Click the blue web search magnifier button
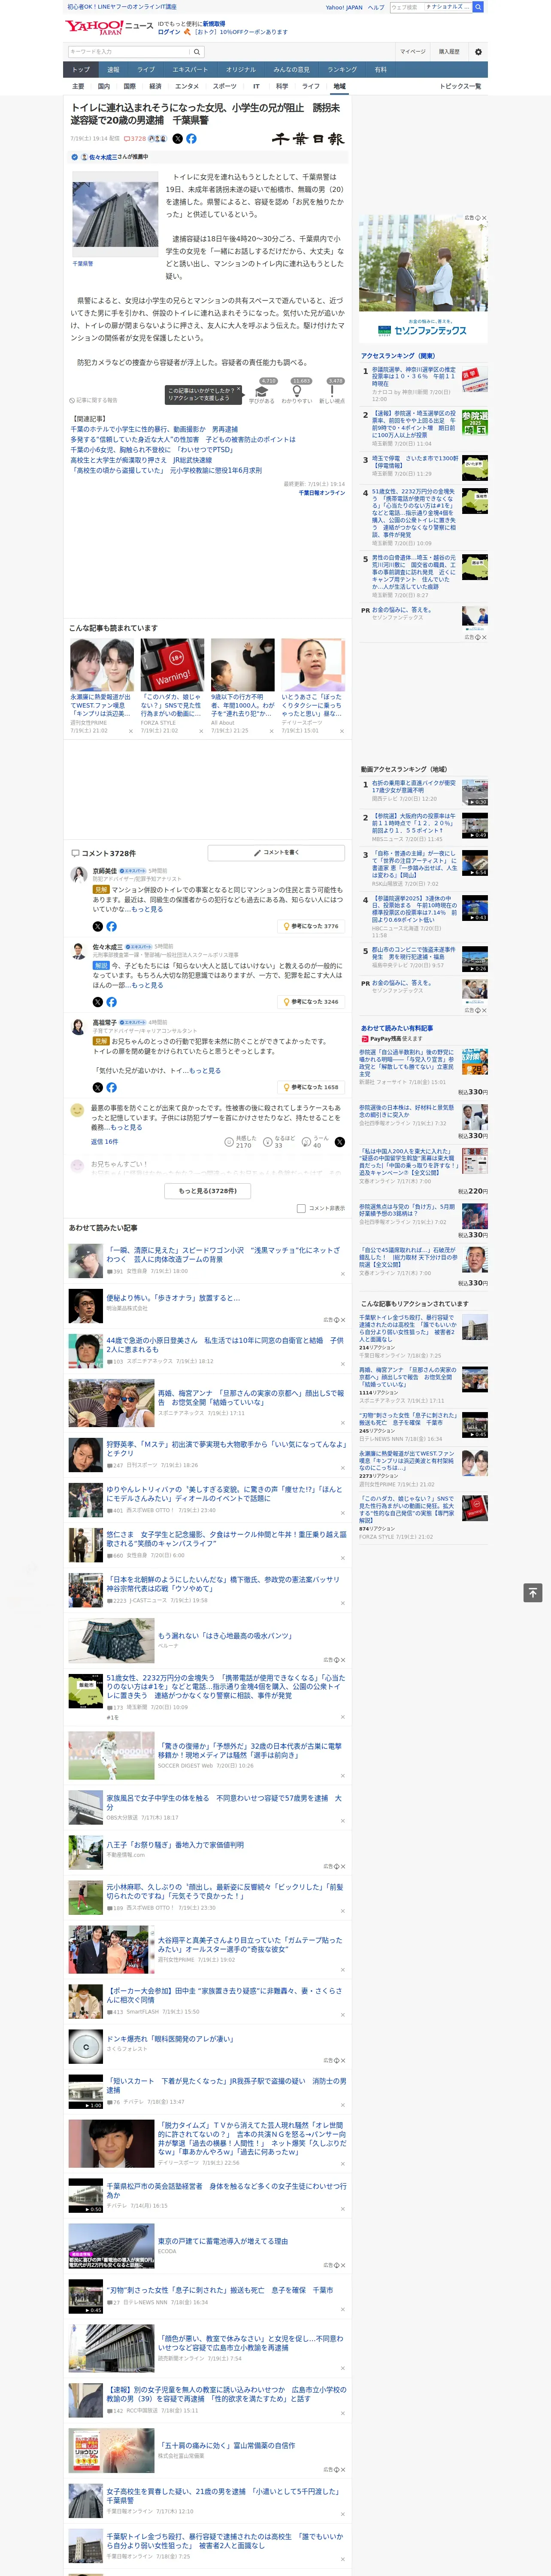Image resolution: width=551 pixels, height=2576 pixels. click(478, 7)
